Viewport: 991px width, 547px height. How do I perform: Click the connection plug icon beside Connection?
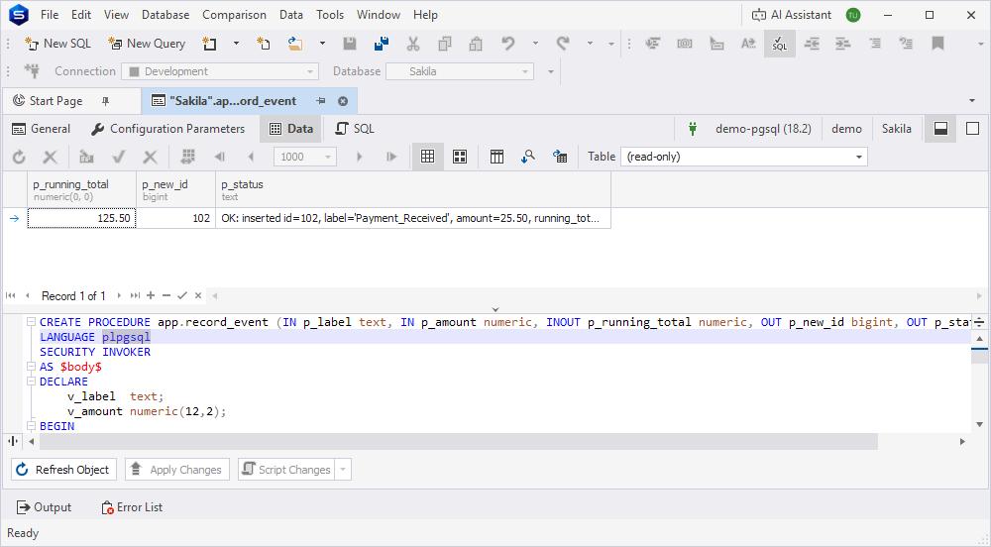coord(32,71)
